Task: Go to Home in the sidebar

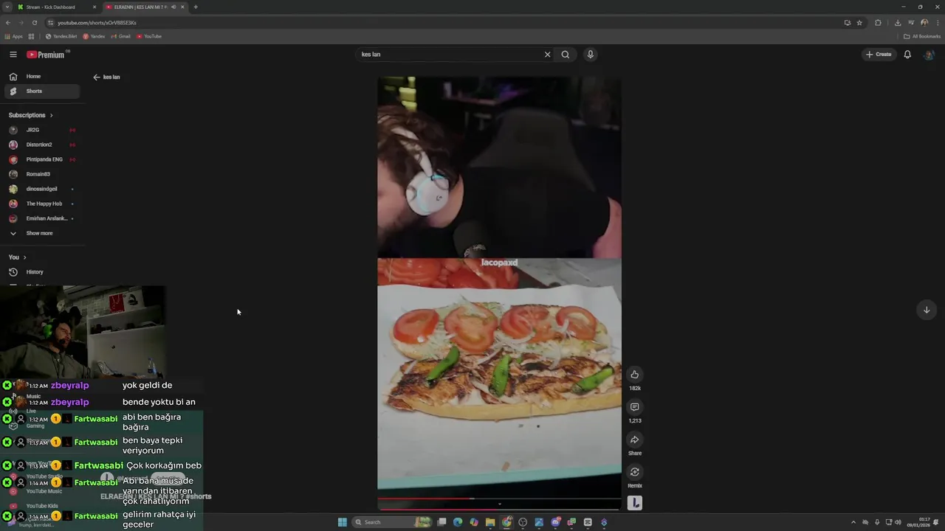Action: [x=42, y=77]
